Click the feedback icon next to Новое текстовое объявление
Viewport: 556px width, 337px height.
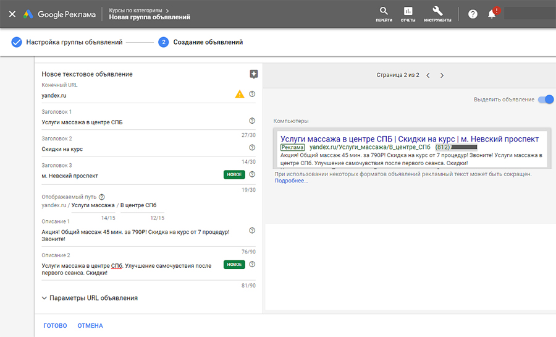click(x=253, y=74)
